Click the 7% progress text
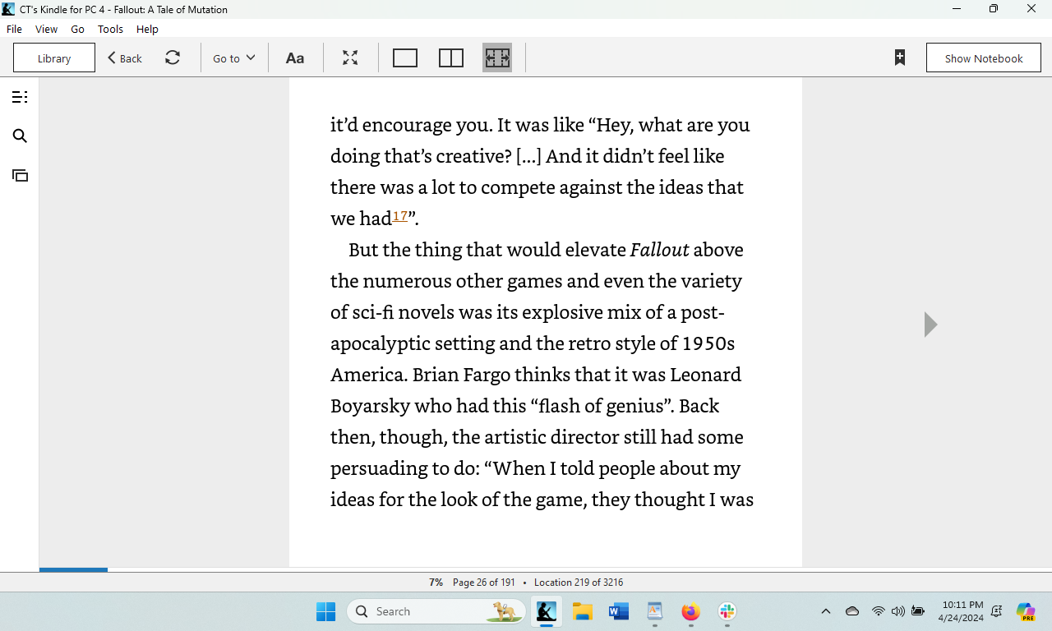The image size is (1052, 631). click(x=436, y=583)
